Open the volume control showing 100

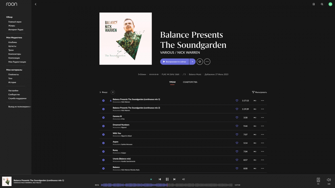[x=329, y=180]
